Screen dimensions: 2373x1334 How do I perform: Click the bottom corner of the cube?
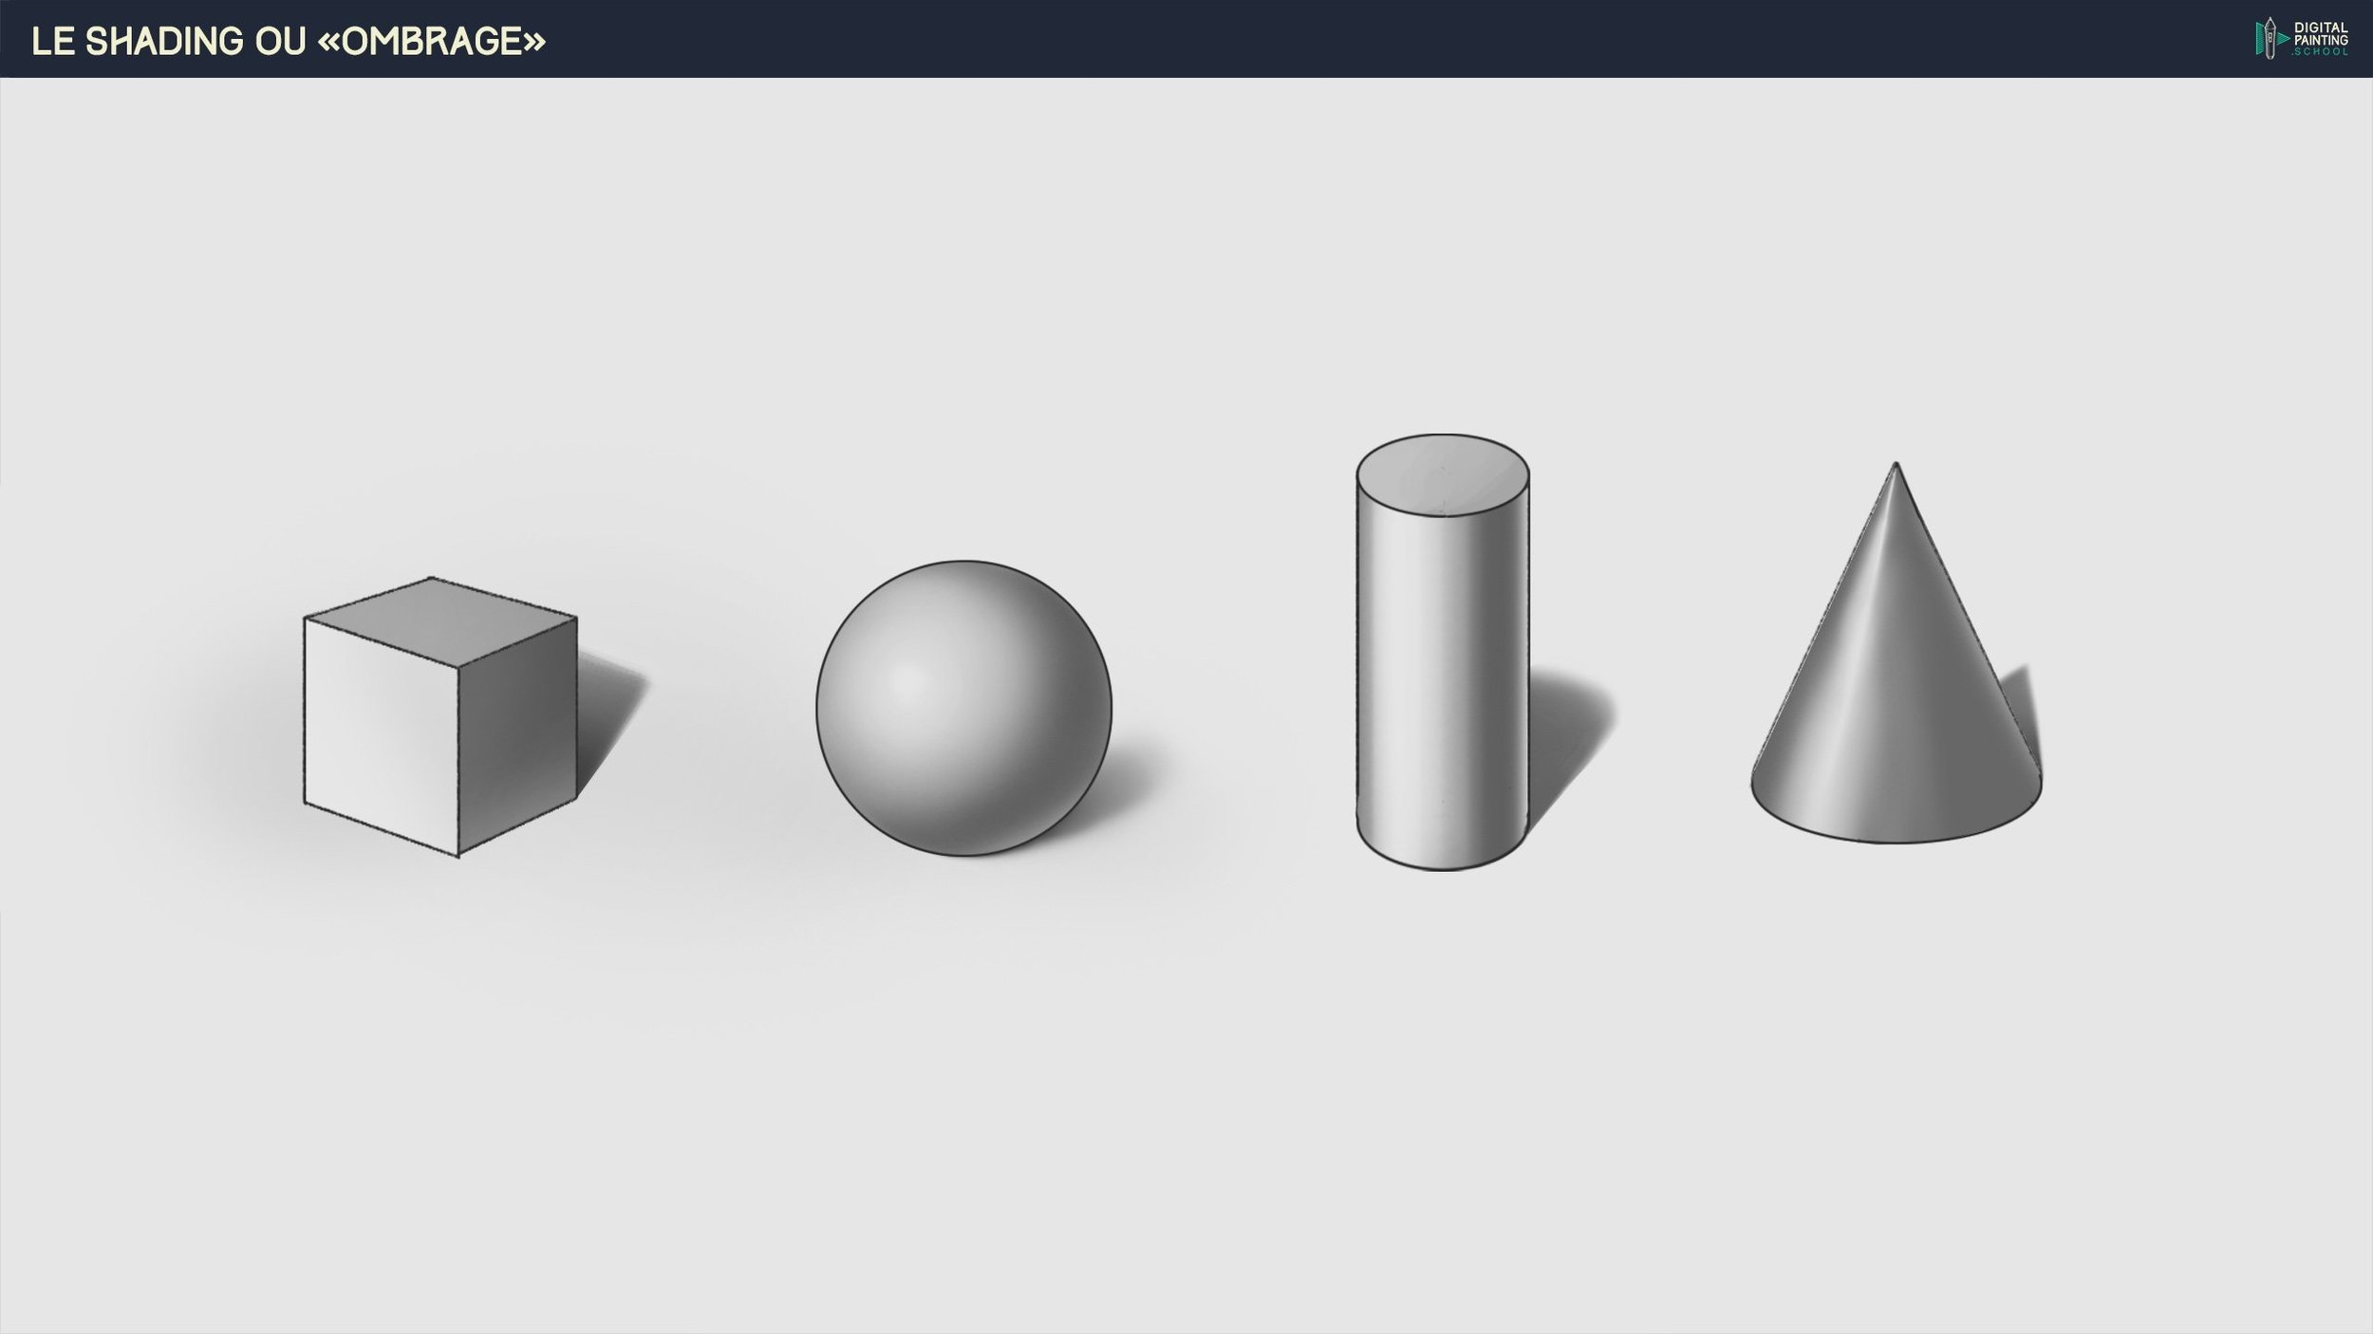(x=458, y=854)
